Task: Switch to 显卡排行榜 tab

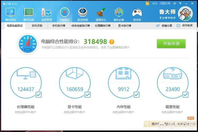Action: (125, 26)
